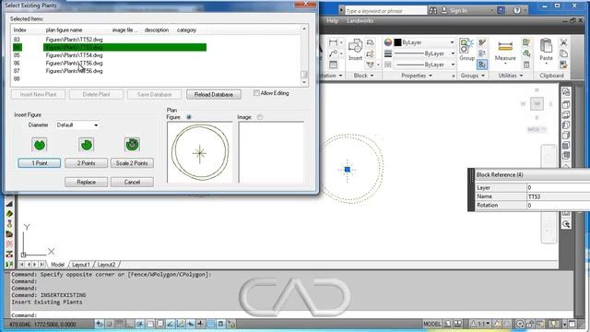Click the 1 Point plant insertion icon
590x332 pixels.
click(x=39, y=145)
